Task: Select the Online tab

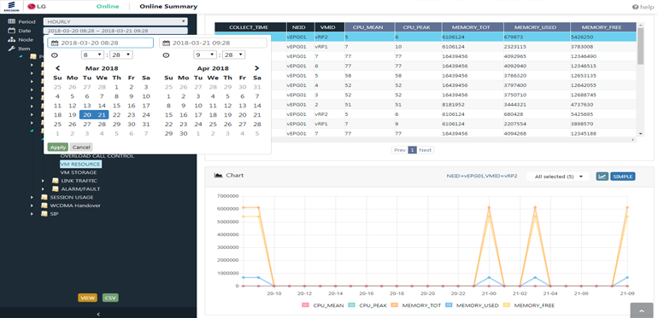Action: click(x=108, y=6)
